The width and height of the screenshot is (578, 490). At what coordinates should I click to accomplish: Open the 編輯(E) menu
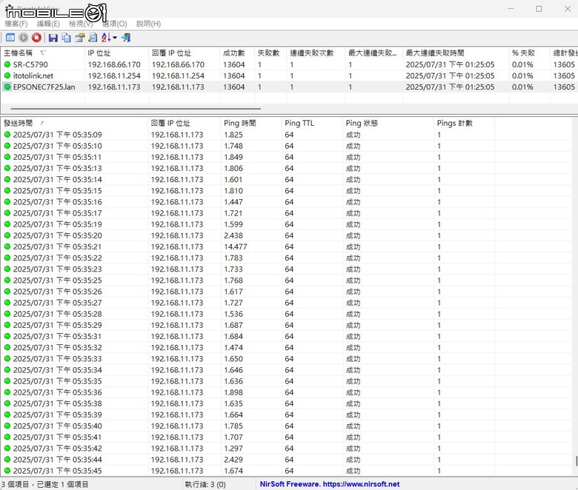(x=48, y=24)
